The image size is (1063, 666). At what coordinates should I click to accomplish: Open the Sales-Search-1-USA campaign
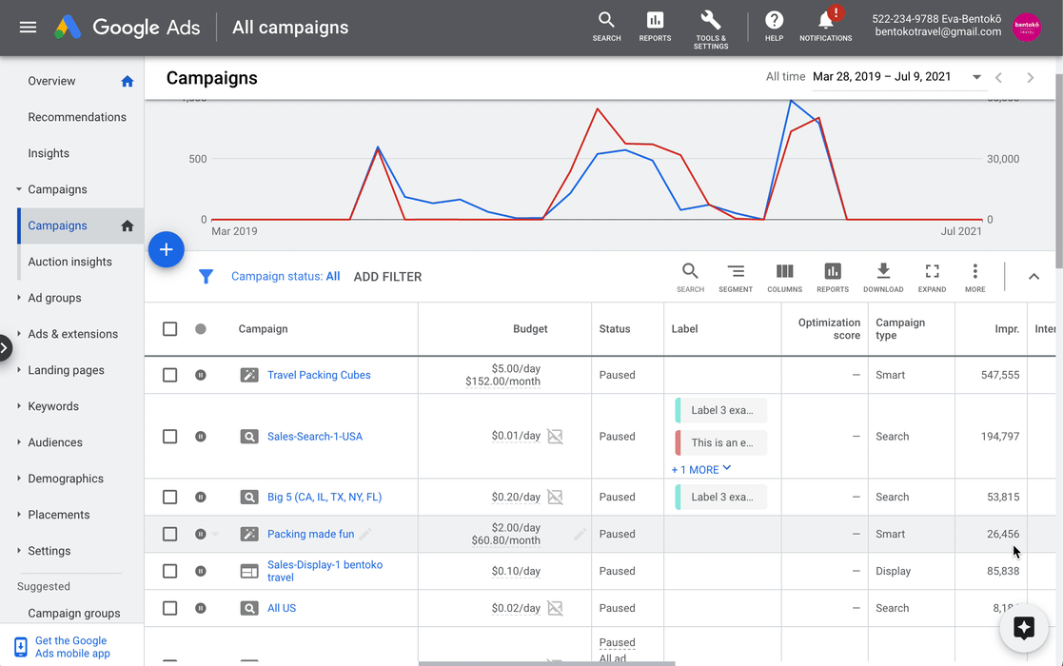pyautogui.click(x=315, y=437)
